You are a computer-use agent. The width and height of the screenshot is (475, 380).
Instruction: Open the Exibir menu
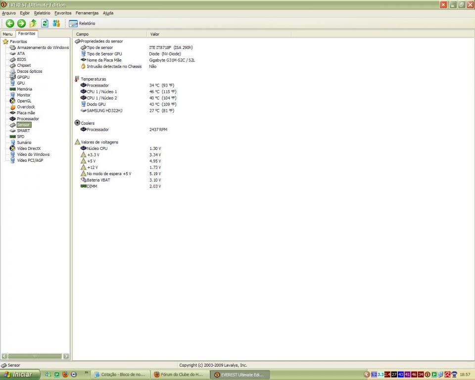pyautogui.click(x=25, y=13)
